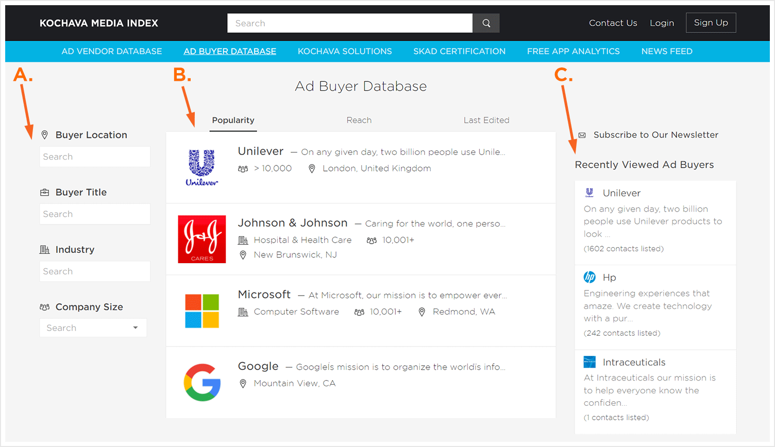
Task: Click the Buyer Title briefcase icon
Action: pyautogui.click(x=45, y=192)
